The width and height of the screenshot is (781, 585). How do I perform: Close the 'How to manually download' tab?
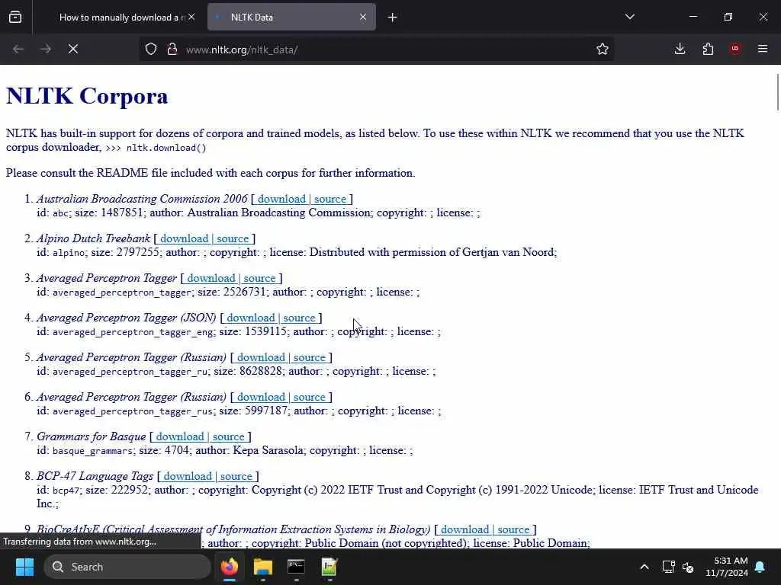point(191,17)
